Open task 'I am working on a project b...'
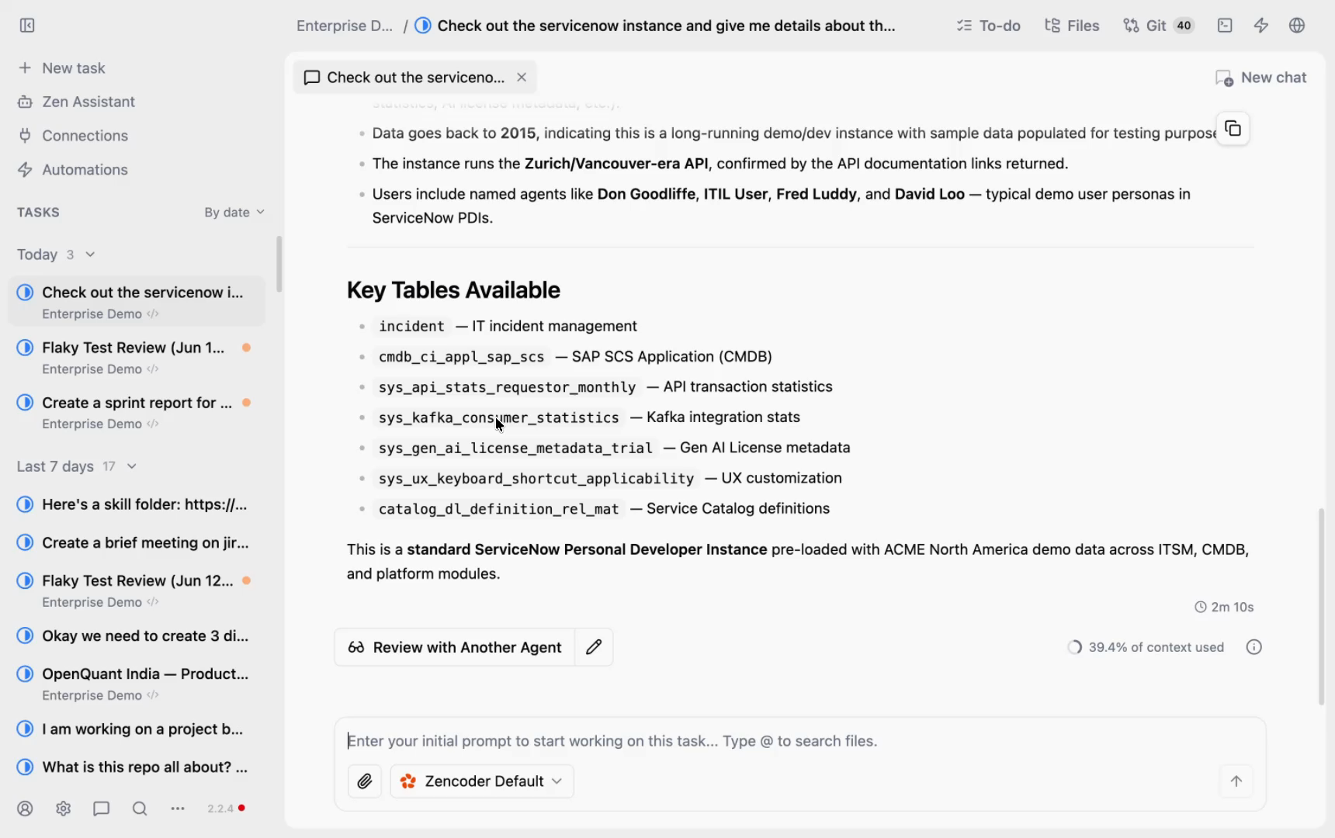The image size is (1335, 838). pos(137,729)
